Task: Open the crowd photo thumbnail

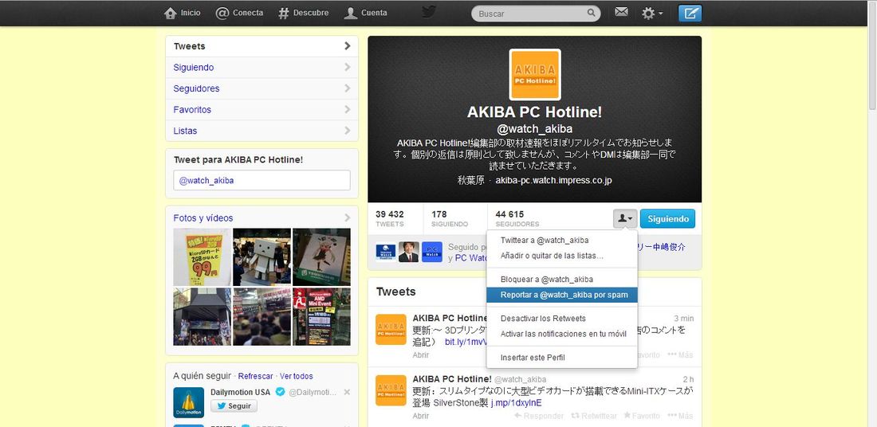Action: (x=262, y=317)
